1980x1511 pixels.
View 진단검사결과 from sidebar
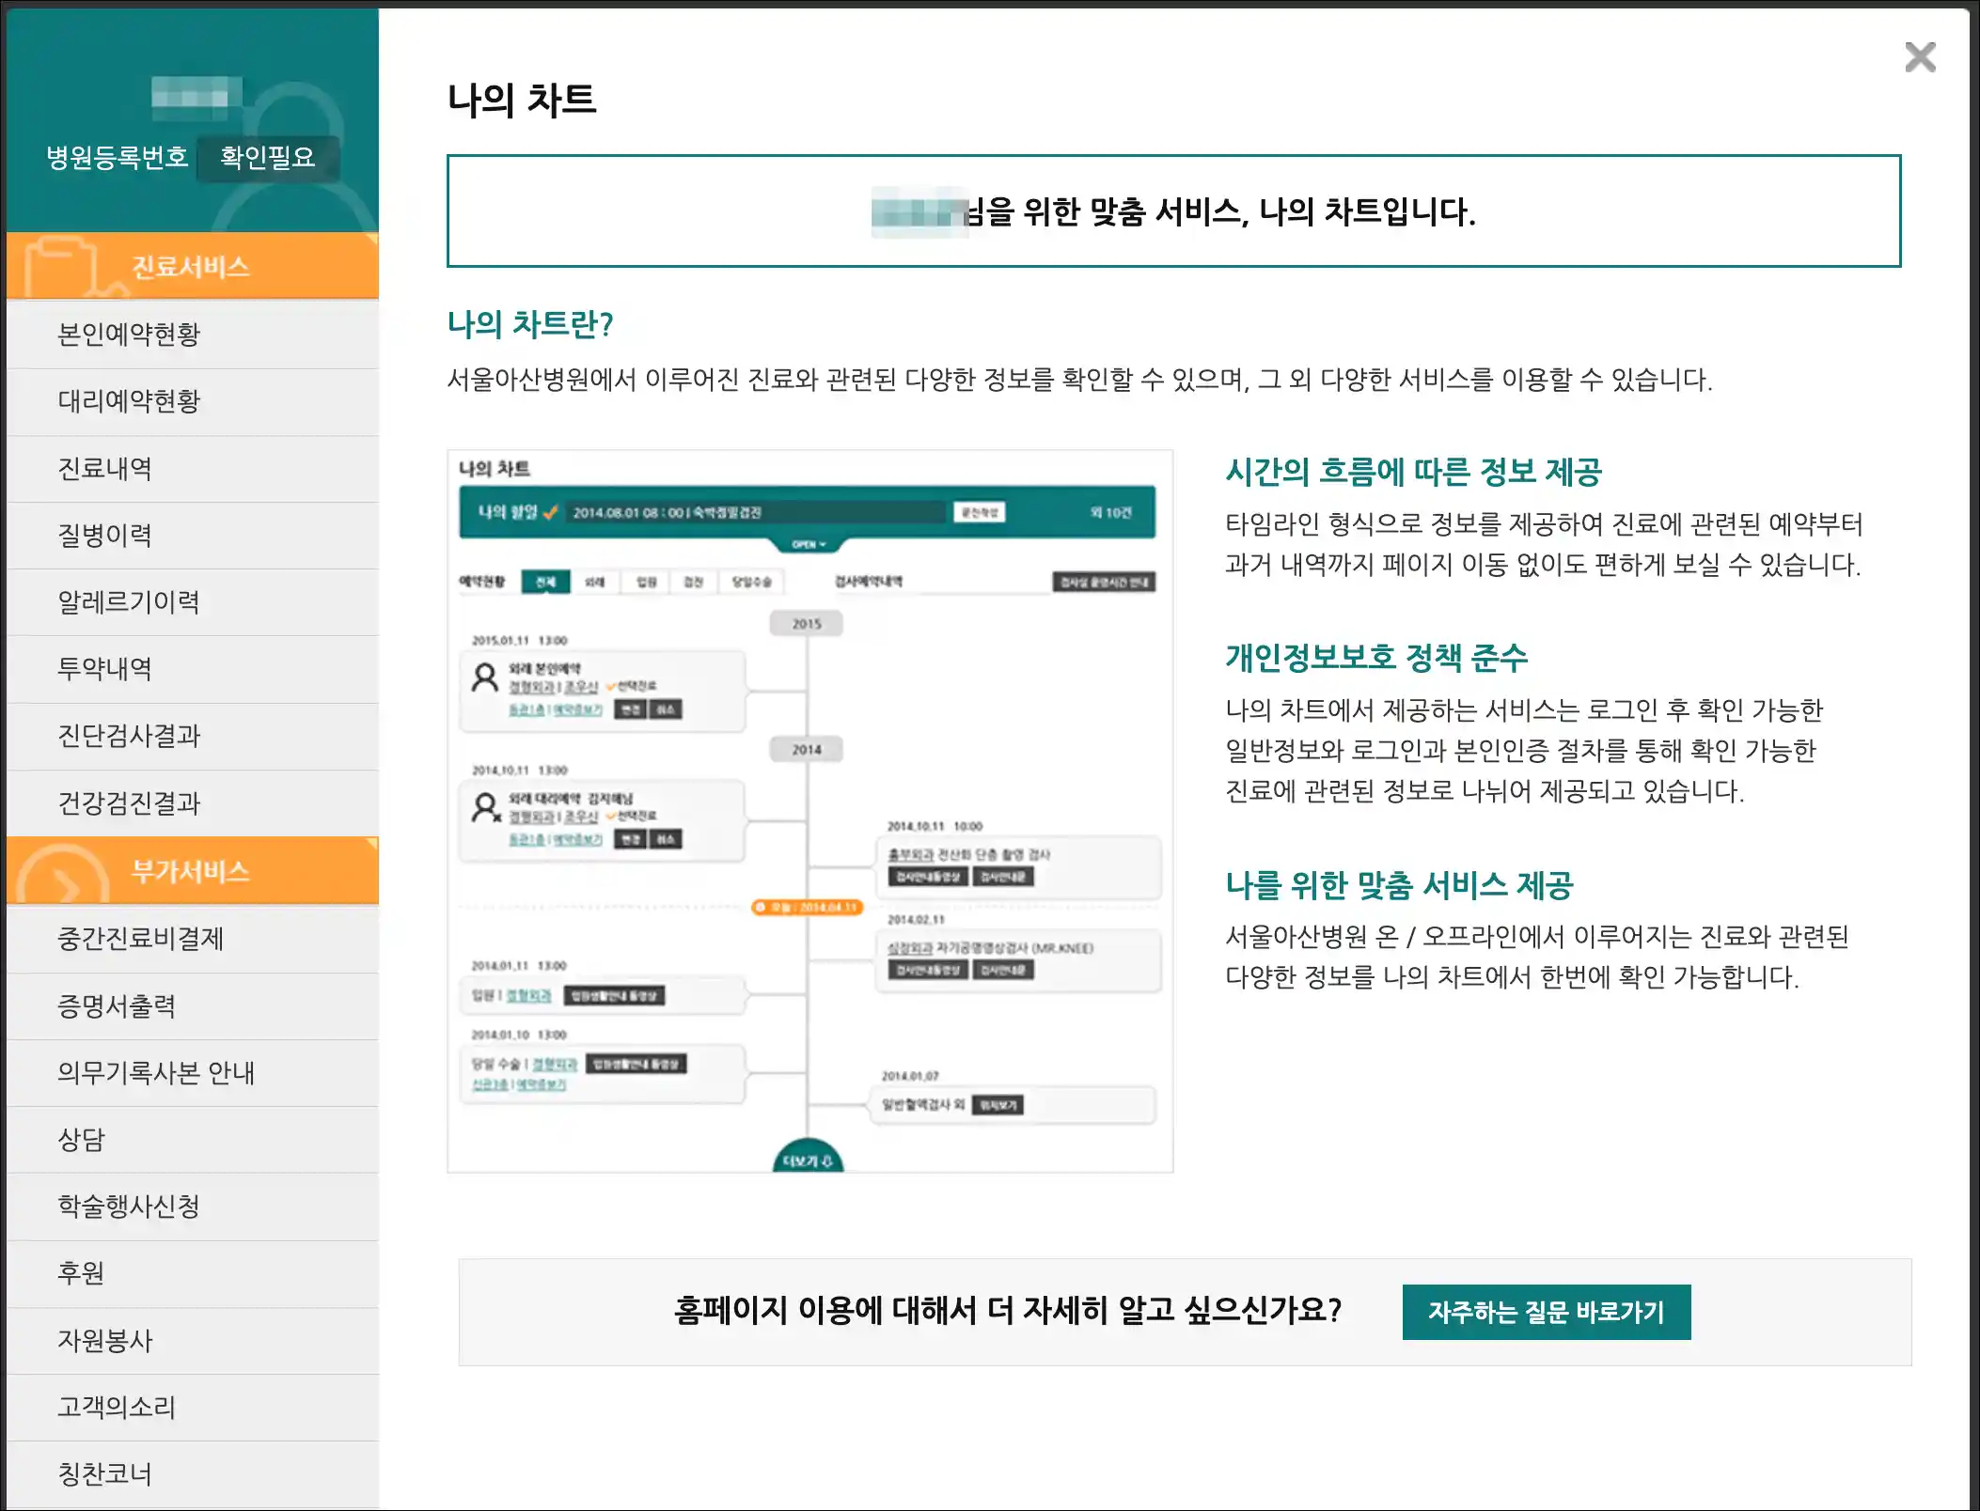(x=193, y=736)
